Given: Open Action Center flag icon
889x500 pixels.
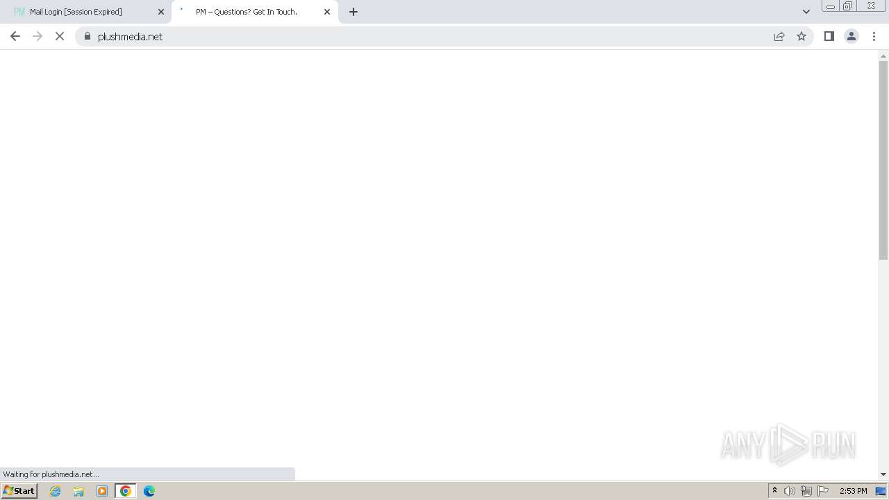Looking at the screenshot, I should [823, 491].
